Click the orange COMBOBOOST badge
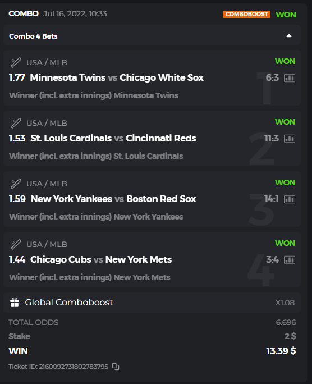 pos(246,14)
